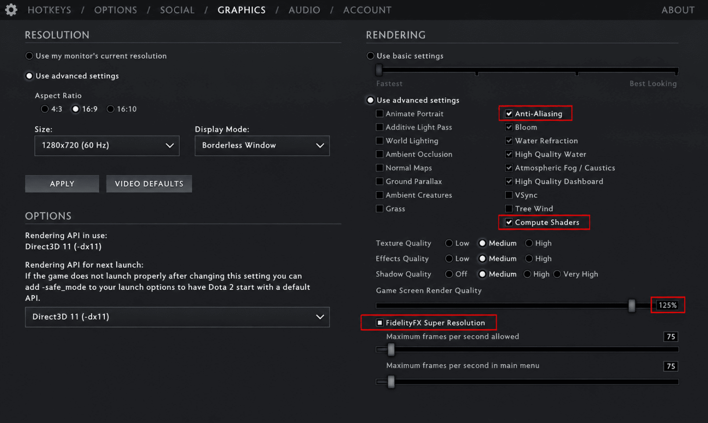
Task: Set Shadow Quality to Medium
Action: [x=482, y=274]
